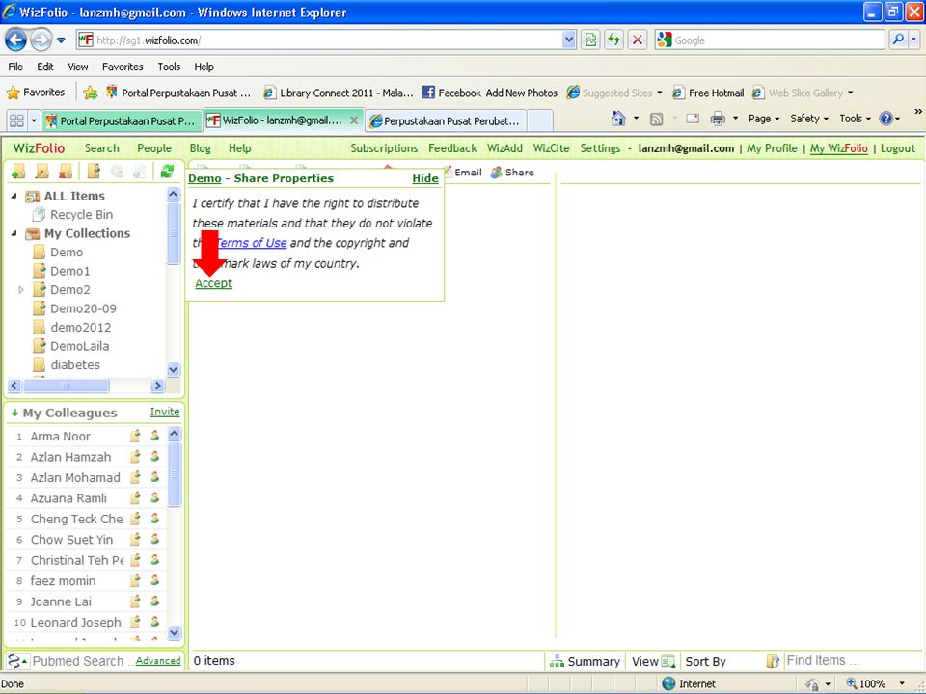Click the IE stop loading icon
This screenshot has height=694, width=926.
(638, 40)
